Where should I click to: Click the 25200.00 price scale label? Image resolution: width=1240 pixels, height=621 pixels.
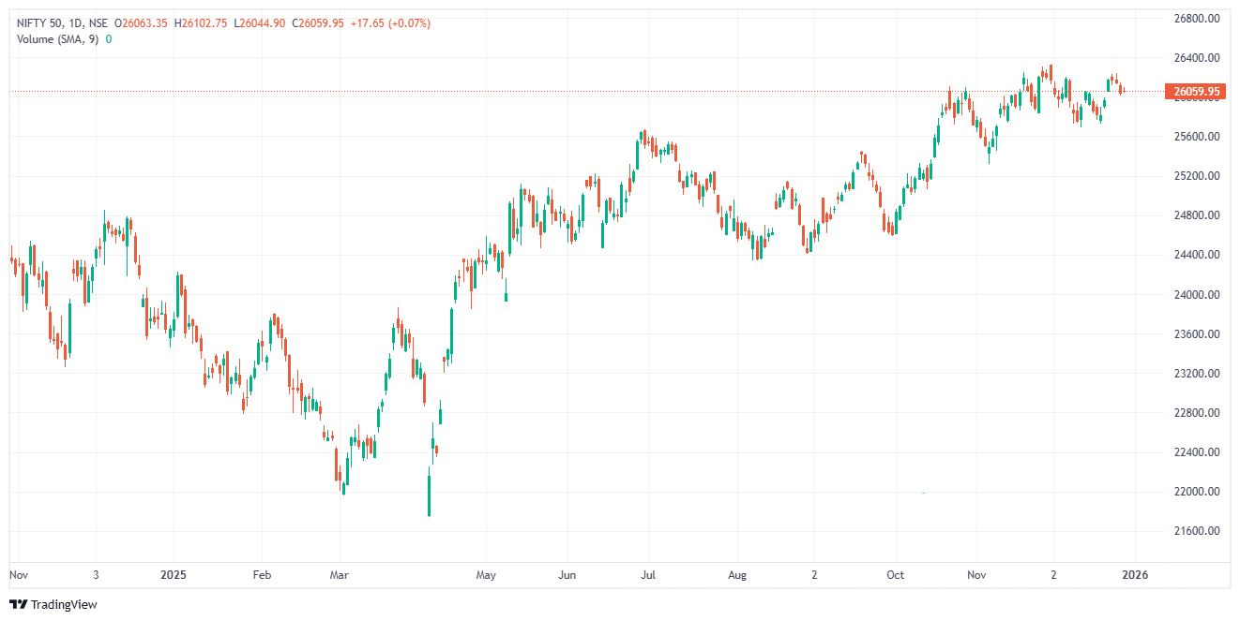tap(1196, 176)
